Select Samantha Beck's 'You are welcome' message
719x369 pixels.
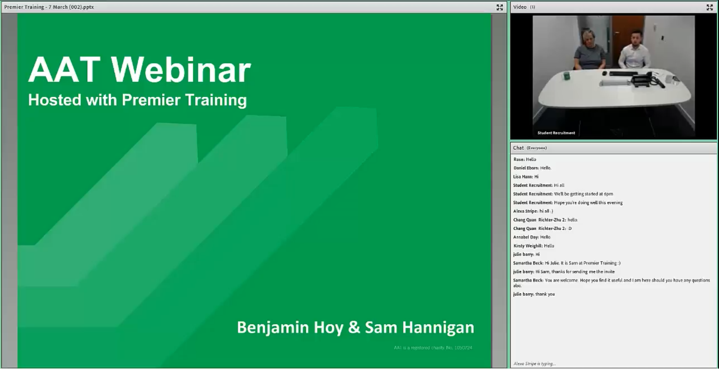pyautogui.click(x=612, y=283)
